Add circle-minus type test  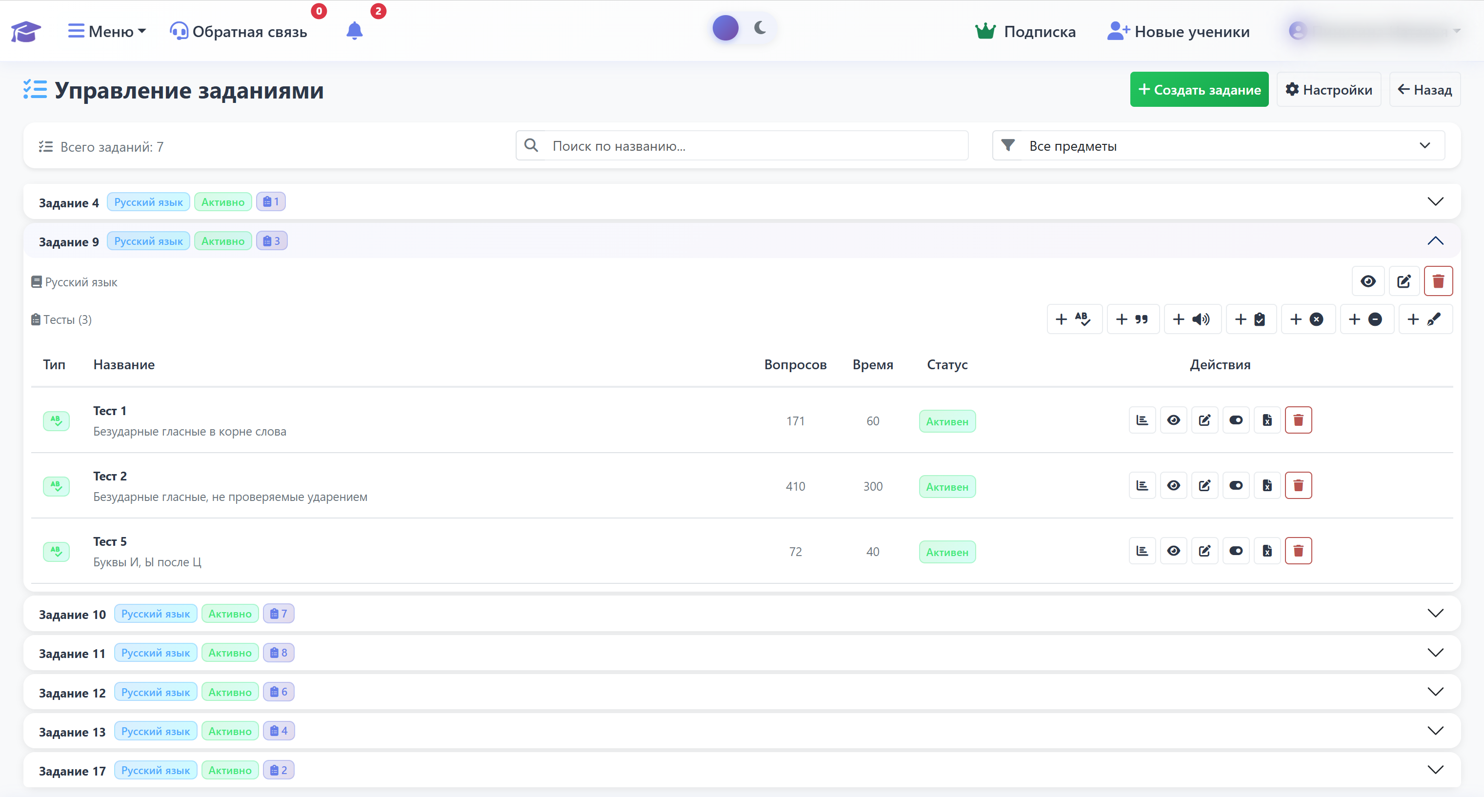tap(1366, 319)
